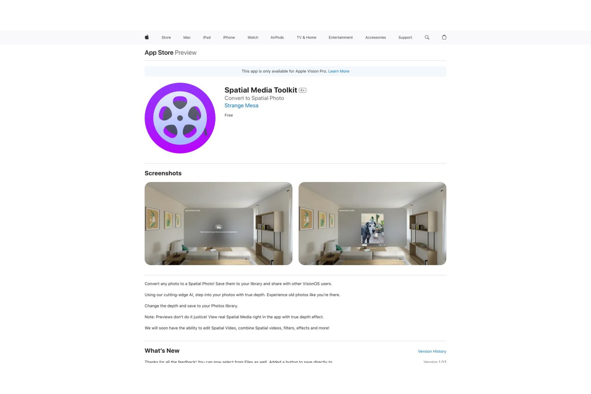Open TV & Home navigation item
The image size is (591, 394).
click(307, 37)
